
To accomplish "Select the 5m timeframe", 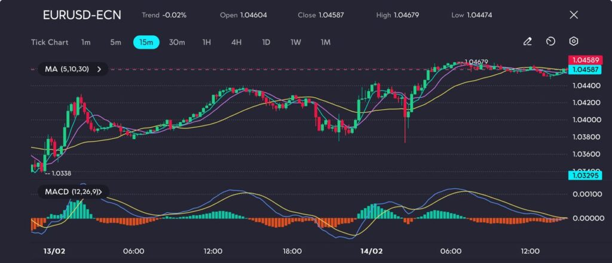I will click(115, 42).
